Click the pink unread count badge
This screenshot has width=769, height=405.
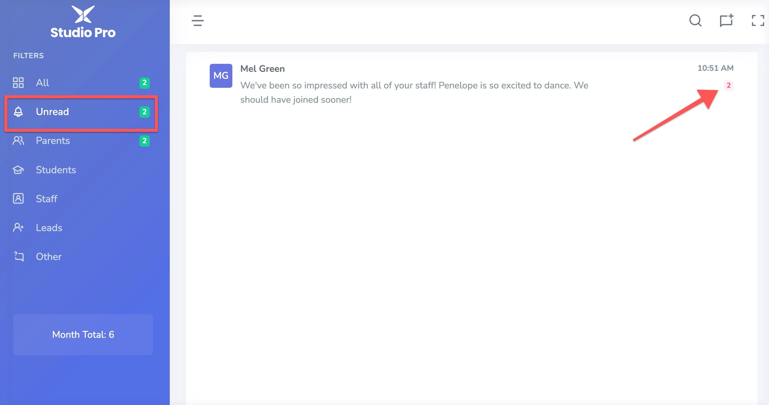728,85
